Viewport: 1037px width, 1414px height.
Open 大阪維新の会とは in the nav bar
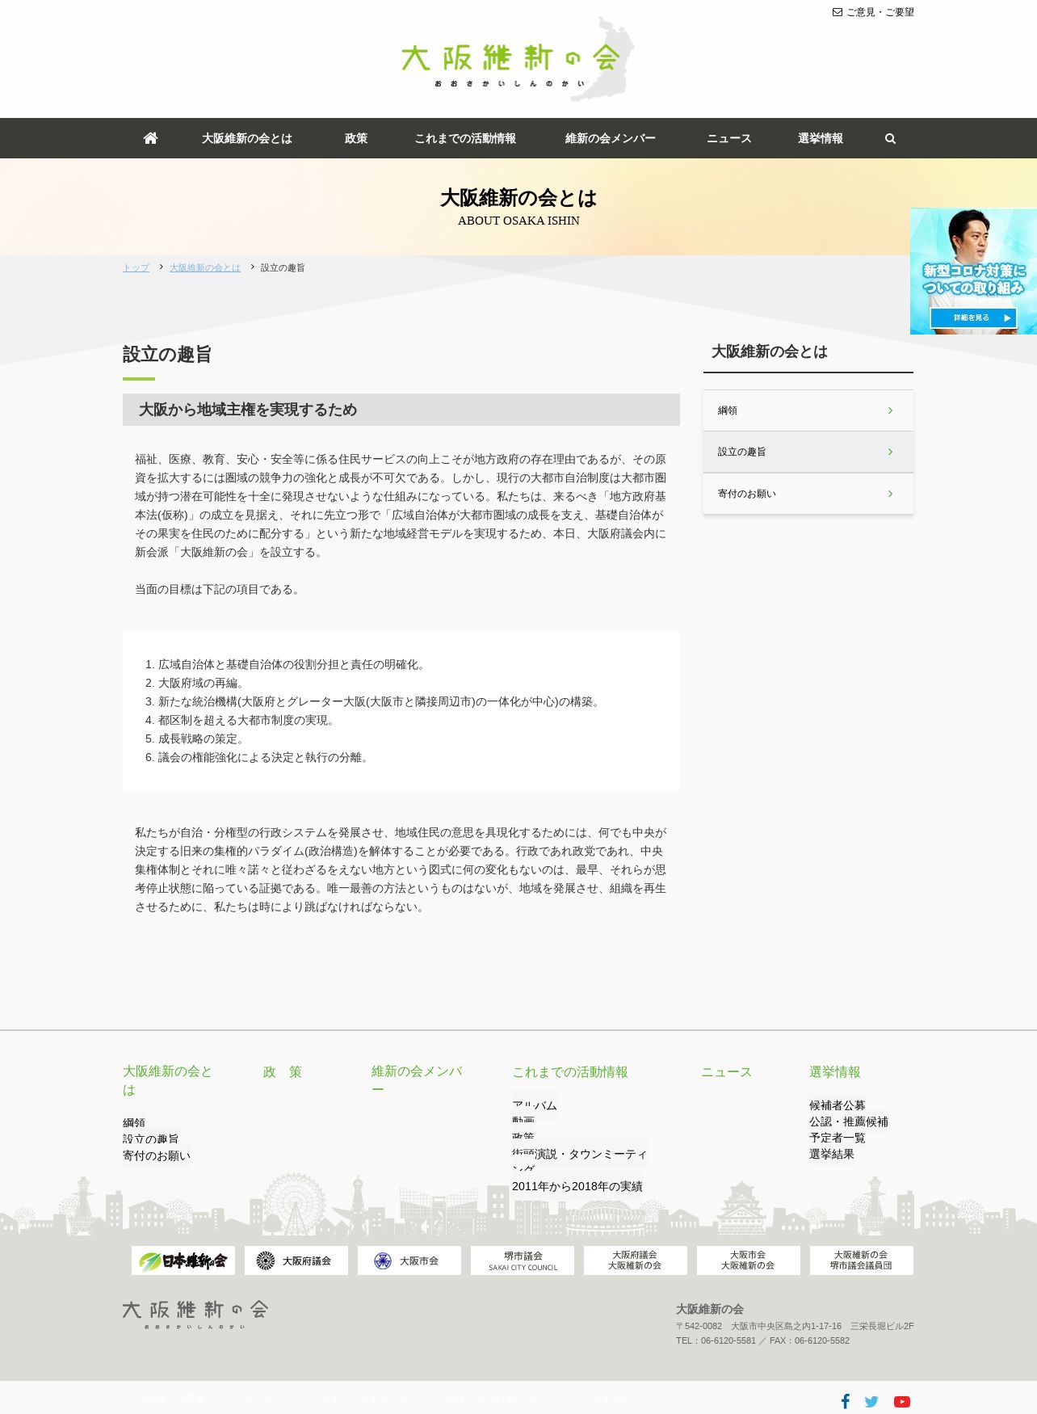247,138
